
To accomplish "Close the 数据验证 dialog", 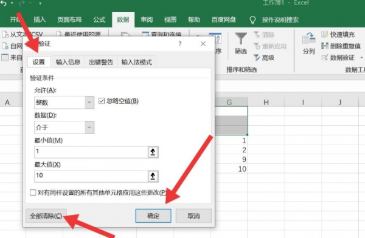I will coord(203,44).
